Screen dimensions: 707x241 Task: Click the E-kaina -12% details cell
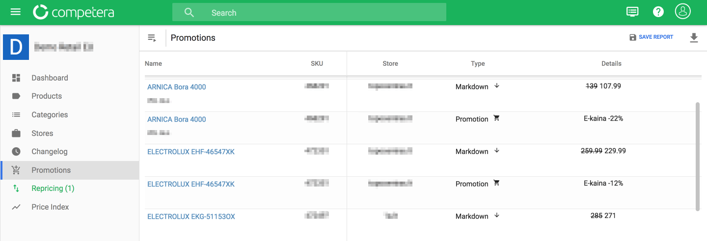pos(603,183)
